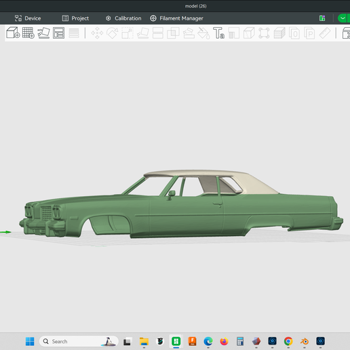Open the Filament Manager tab
This screenshot has height=350, width=350.
tap(176, 18)
